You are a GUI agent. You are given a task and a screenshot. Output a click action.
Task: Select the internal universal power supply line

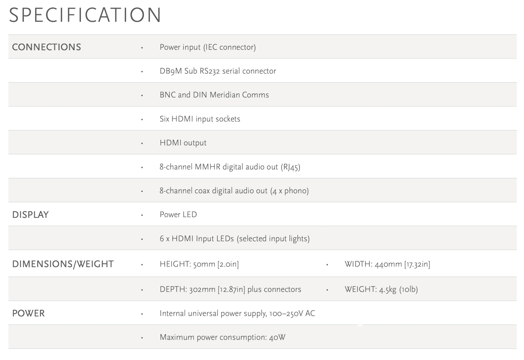[x=237, y=313]
